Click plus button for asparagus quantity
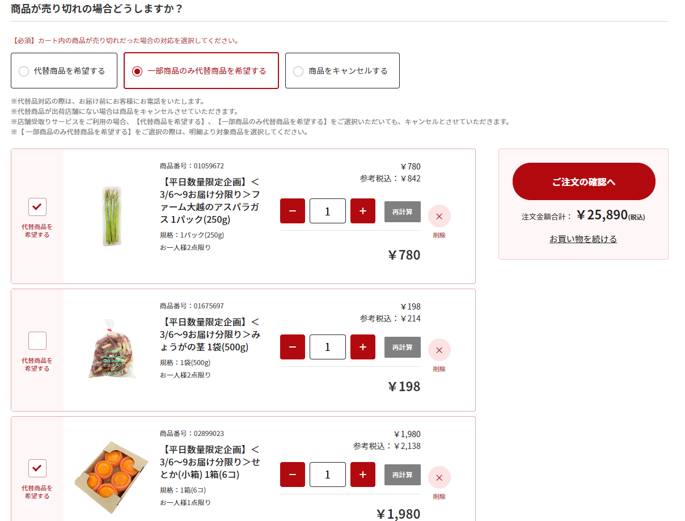 tap(363, 211)
